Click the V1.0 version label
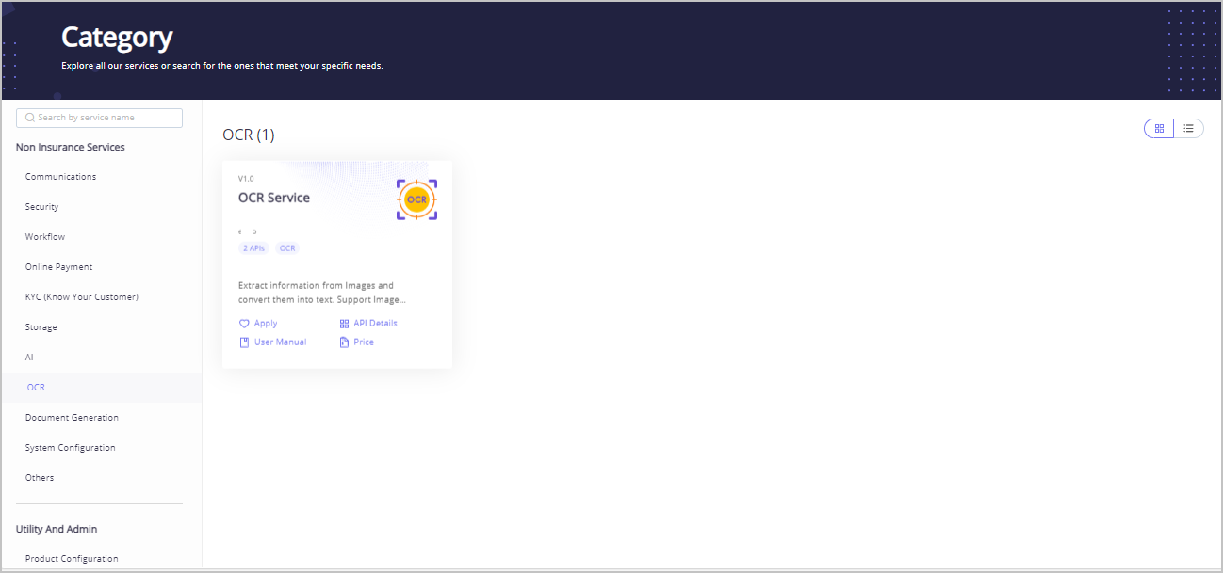This screenshot has height=573, width=1223. (x=246, y=179)
